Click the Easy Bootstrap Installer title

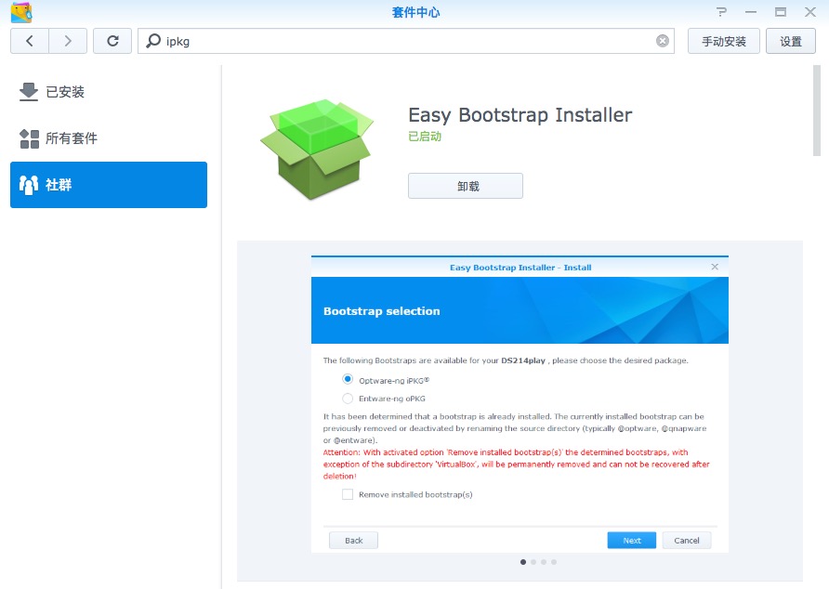click(x=520, y=114)
